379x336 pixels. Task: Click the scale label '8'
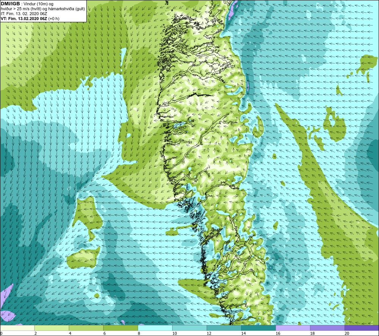click(x=139, y=333)
